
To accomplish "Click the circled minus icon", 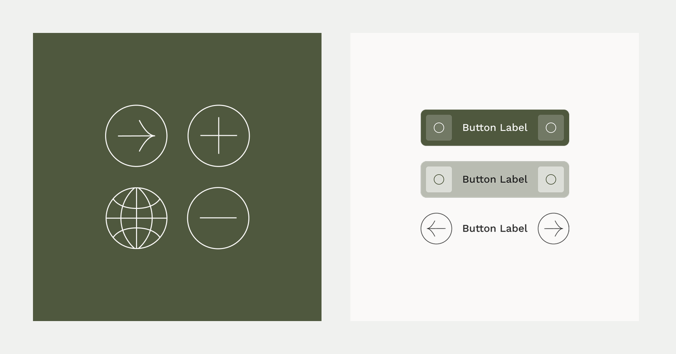I will point(218,218).
